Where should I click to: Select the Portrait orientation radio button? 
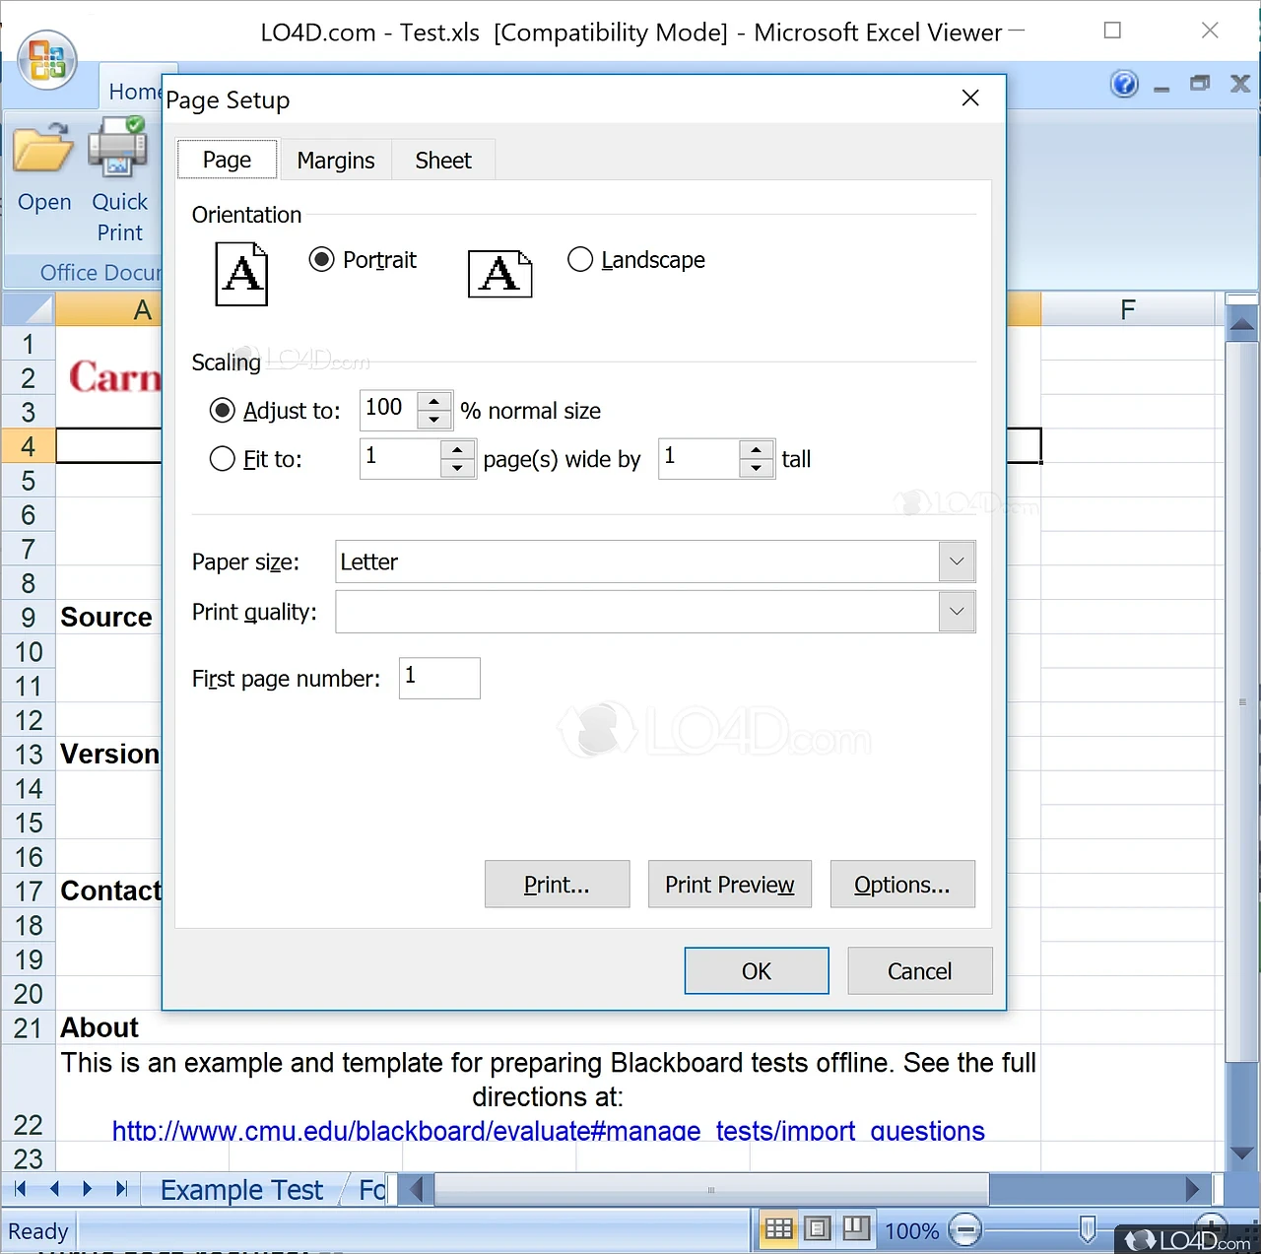click(x=322, y=259)
